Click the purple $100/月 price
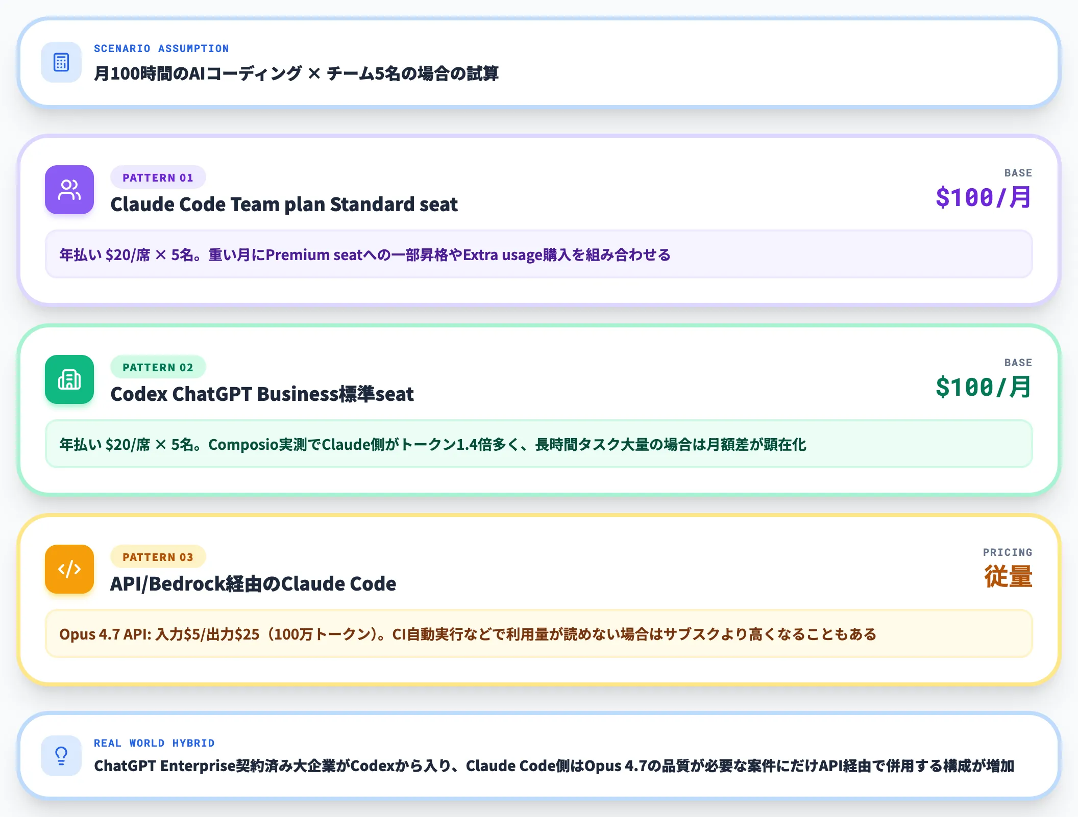Screen dimensions: 1078x817 tap(984, 197)
